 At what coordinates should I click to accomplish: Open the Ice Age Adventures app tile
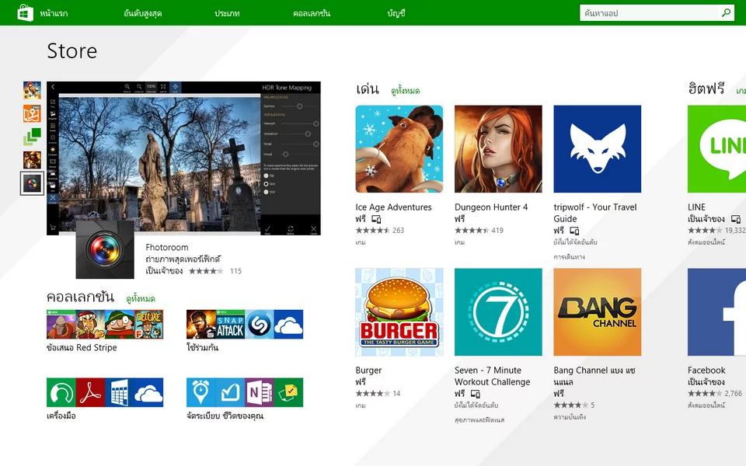(399, 149)
